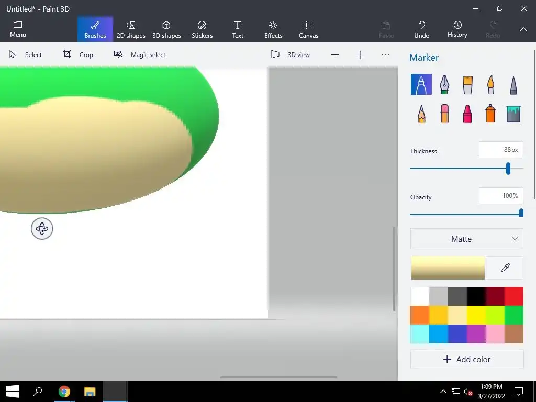Pick the lime green color swatch

coord(495,315)
